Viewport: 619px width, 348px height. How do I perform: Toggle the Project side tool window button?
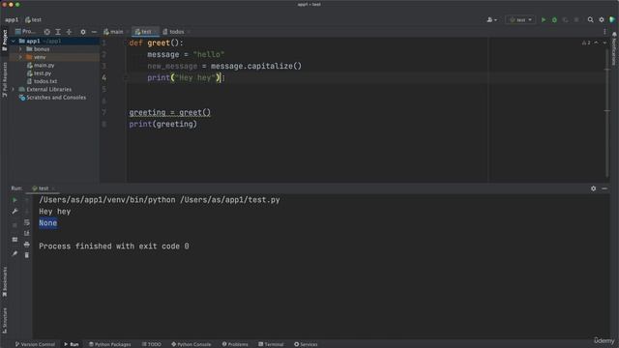(4, 41)
